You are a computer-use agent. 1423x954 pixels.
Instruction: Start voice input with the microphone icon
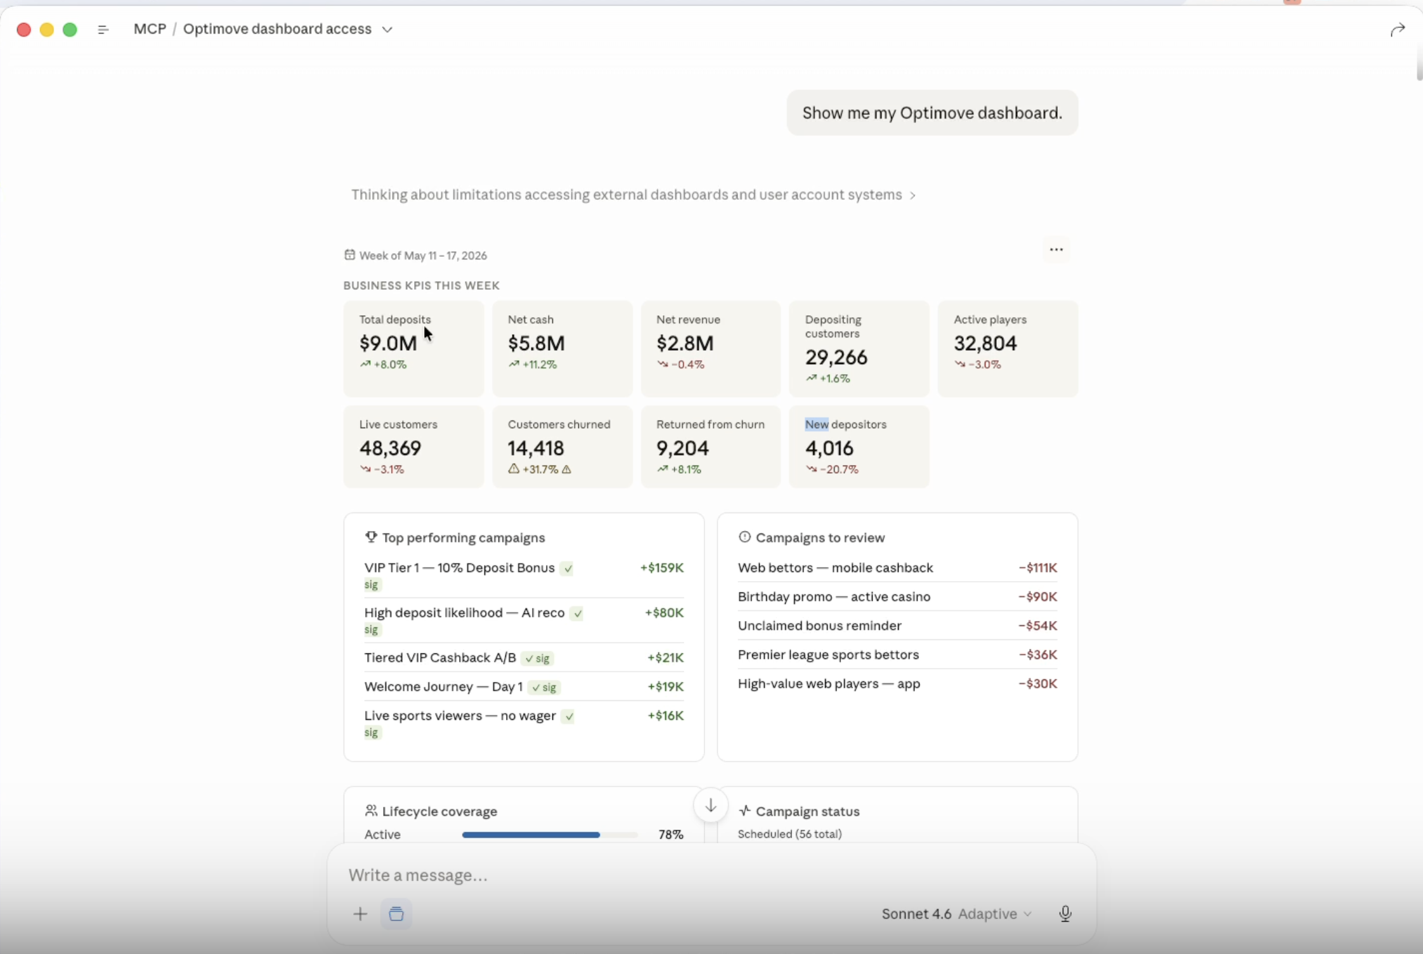point(1065,913)
